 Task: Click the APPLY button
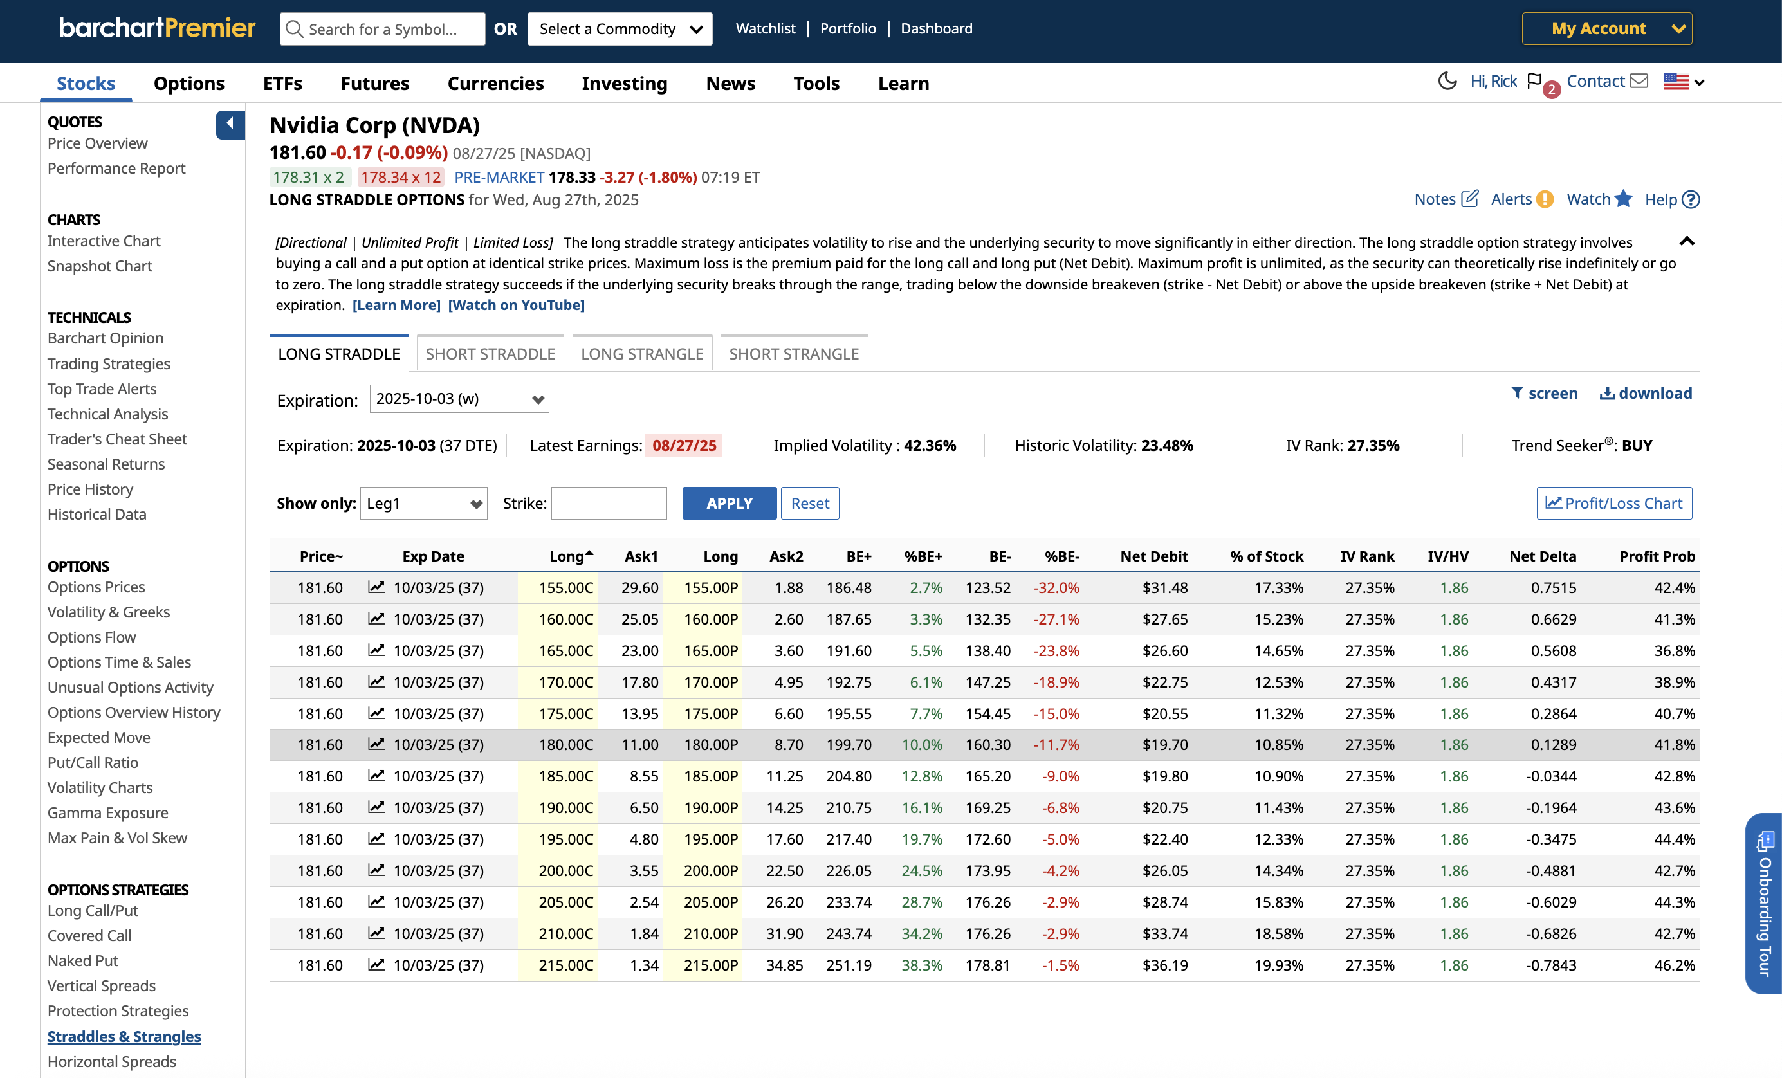click(730, 503)
